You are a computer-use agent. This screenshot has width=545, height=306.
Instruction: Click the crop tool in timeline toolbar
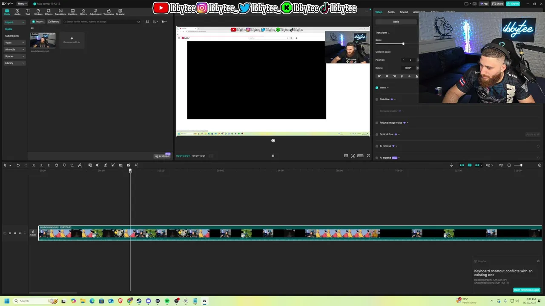(x=72, y=165)
